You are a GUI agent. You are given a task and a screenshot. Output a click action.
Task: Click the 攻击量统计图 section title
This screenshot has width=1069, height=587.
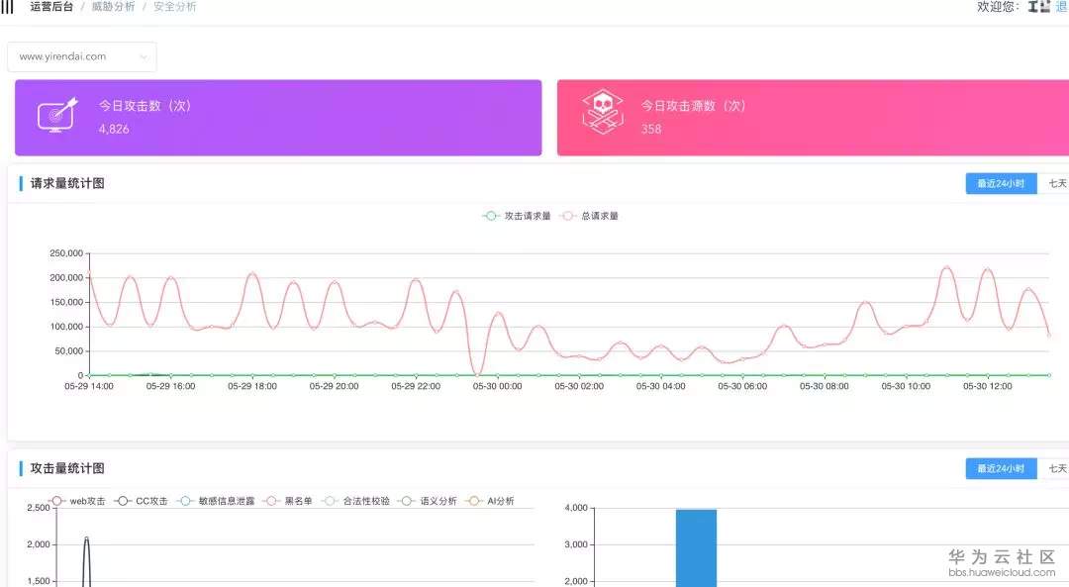(67, 468)
